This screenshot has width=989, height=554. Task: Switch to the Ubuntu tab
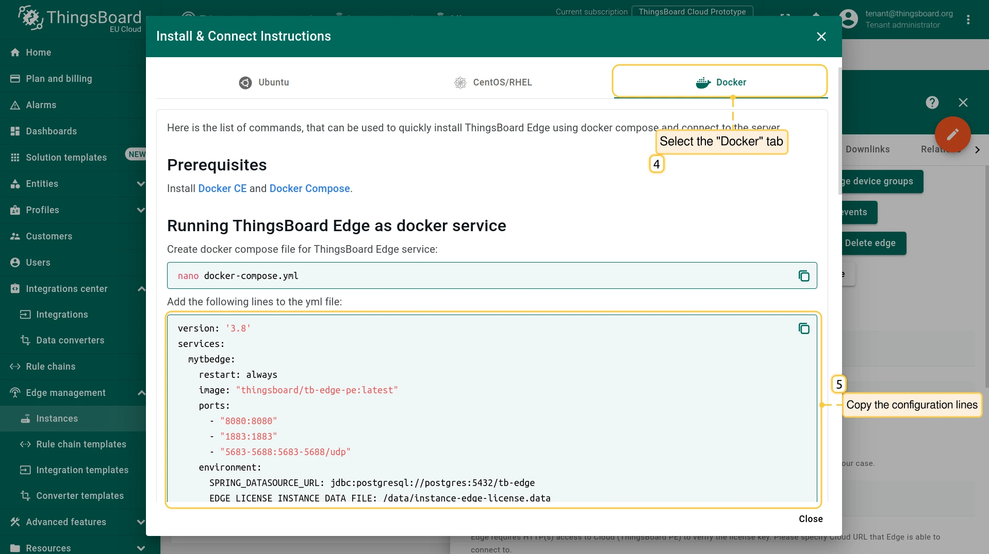click(x=264, y=82)
